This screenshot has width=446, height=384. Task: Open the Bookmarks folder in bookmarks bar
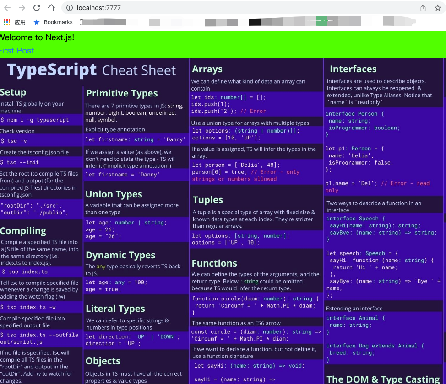(53, 22)
